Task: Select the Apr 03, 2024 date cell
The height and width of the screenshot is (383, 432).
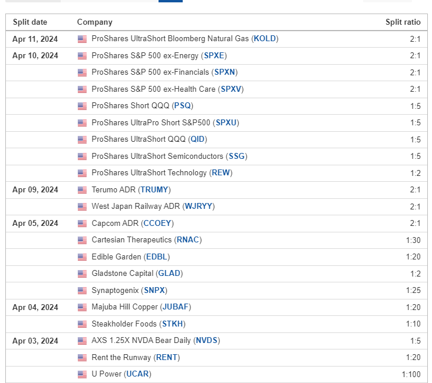Action: click(x=35, y=341)
